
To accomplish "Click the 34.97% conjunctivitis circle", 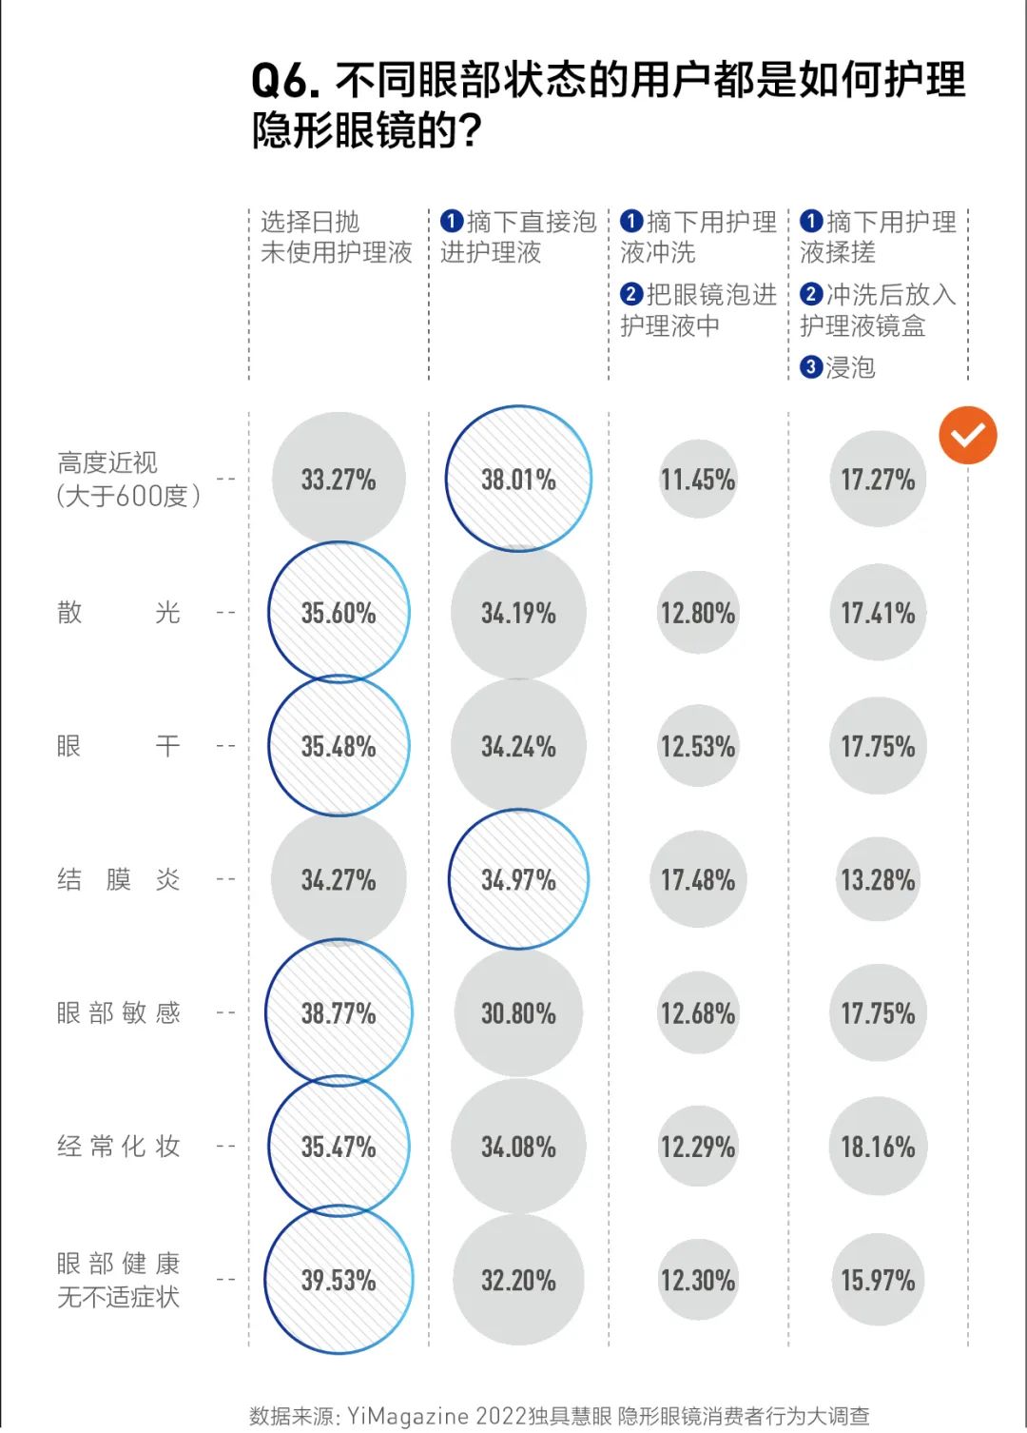I will pos(518,879).
